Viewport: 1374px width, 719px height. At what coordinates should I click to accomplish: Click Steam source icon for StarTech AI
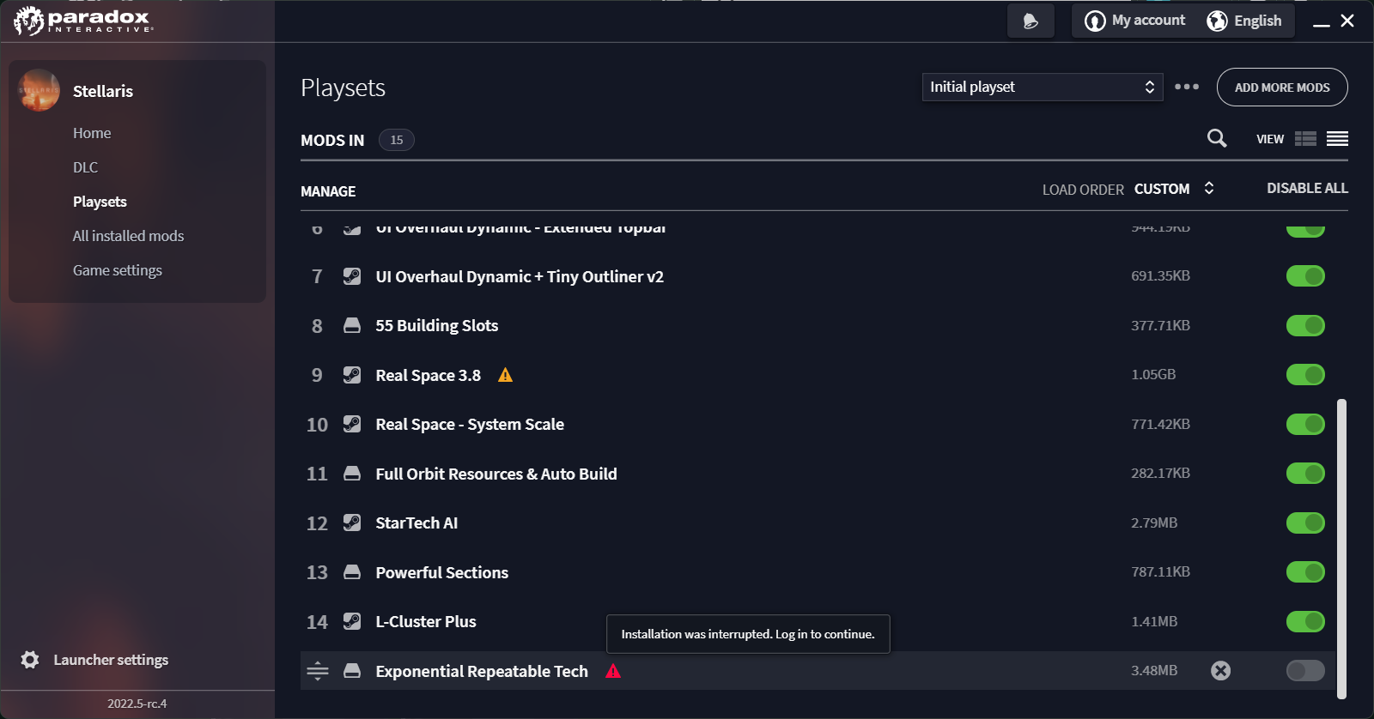(x=352, y=523)
